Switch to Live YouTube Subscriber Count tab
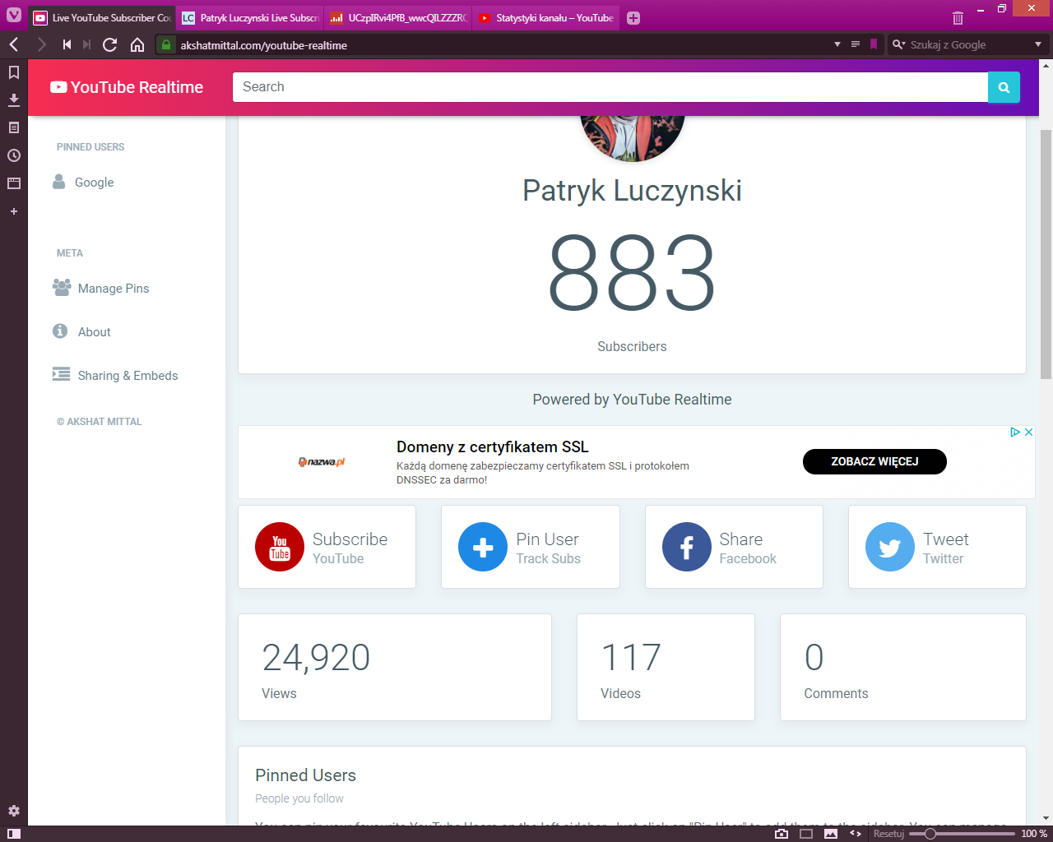The image size is (1053, 842). (x=102, y=18)
